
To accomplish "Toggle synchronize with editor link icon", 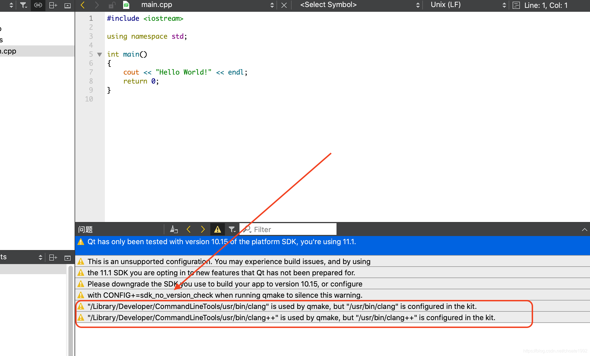I will (38, 5).
